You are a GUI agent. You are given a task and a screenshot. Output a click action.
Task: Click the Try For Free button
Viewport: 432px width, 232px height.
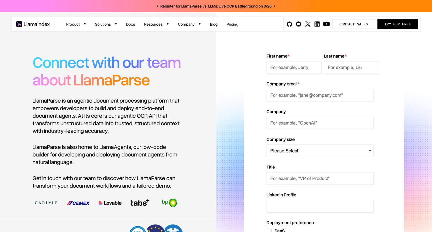click(x=398, y=24)
